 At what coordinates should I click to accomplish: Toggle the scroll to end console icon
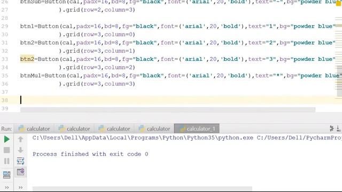20,172
